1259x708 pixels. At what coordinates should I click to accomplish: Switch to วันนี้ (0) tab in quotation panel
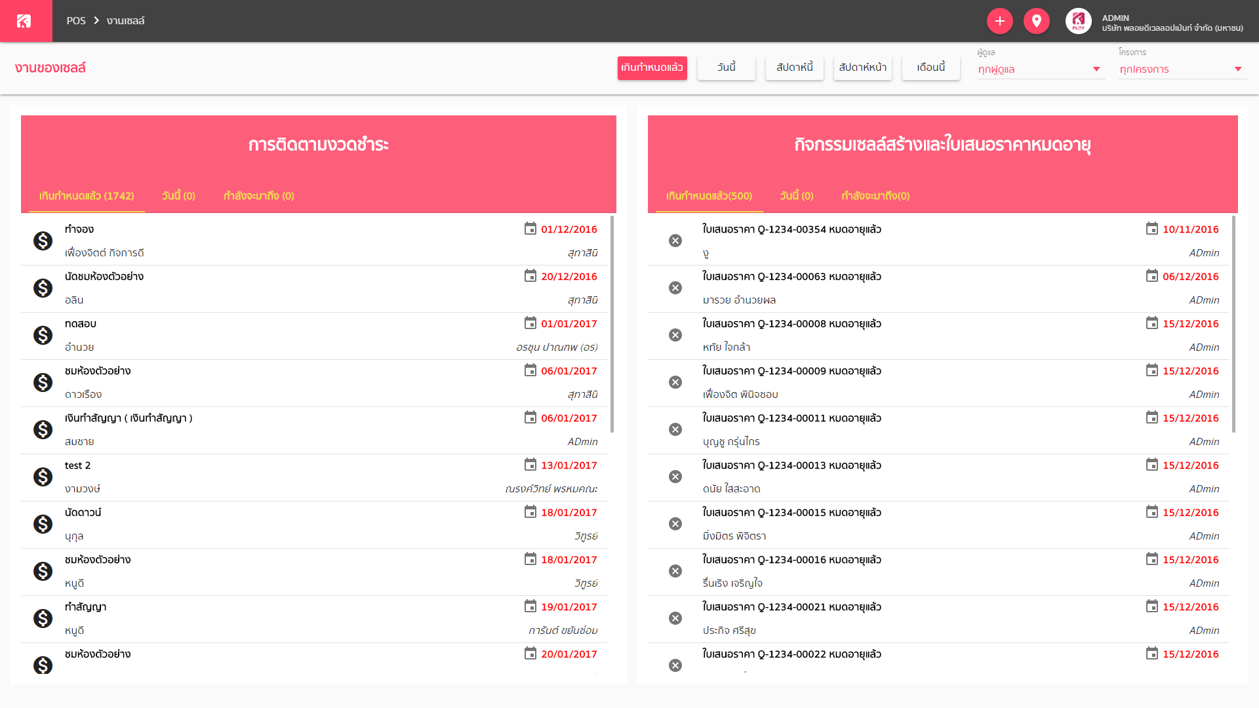click(x=796, y=196)
